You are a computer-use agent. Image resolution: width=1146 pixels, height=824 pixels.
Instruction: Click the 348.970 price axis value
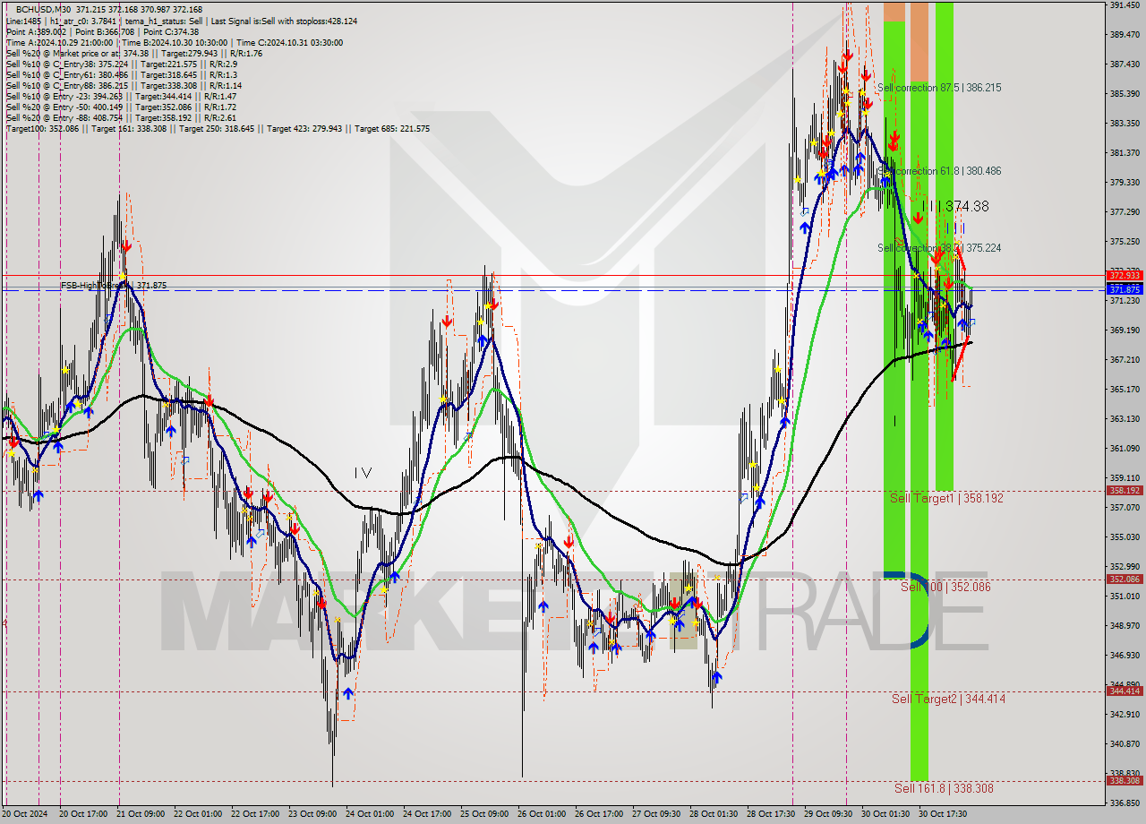1125,626
